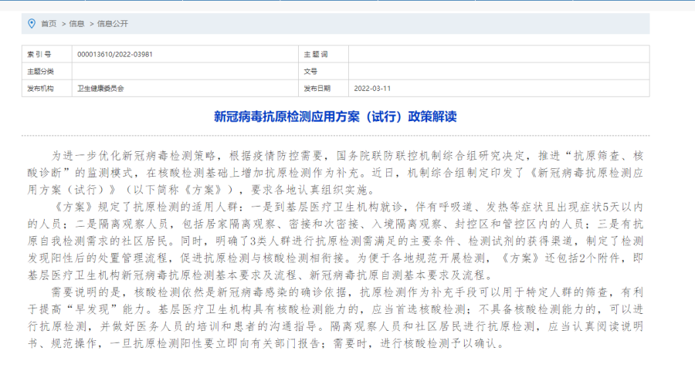
Task: Go to 首页 via breadcrumb link
Action: point(49,24)
